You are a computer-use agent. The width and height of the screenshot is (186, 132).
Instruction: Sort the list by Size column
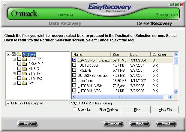pos(120,55)
